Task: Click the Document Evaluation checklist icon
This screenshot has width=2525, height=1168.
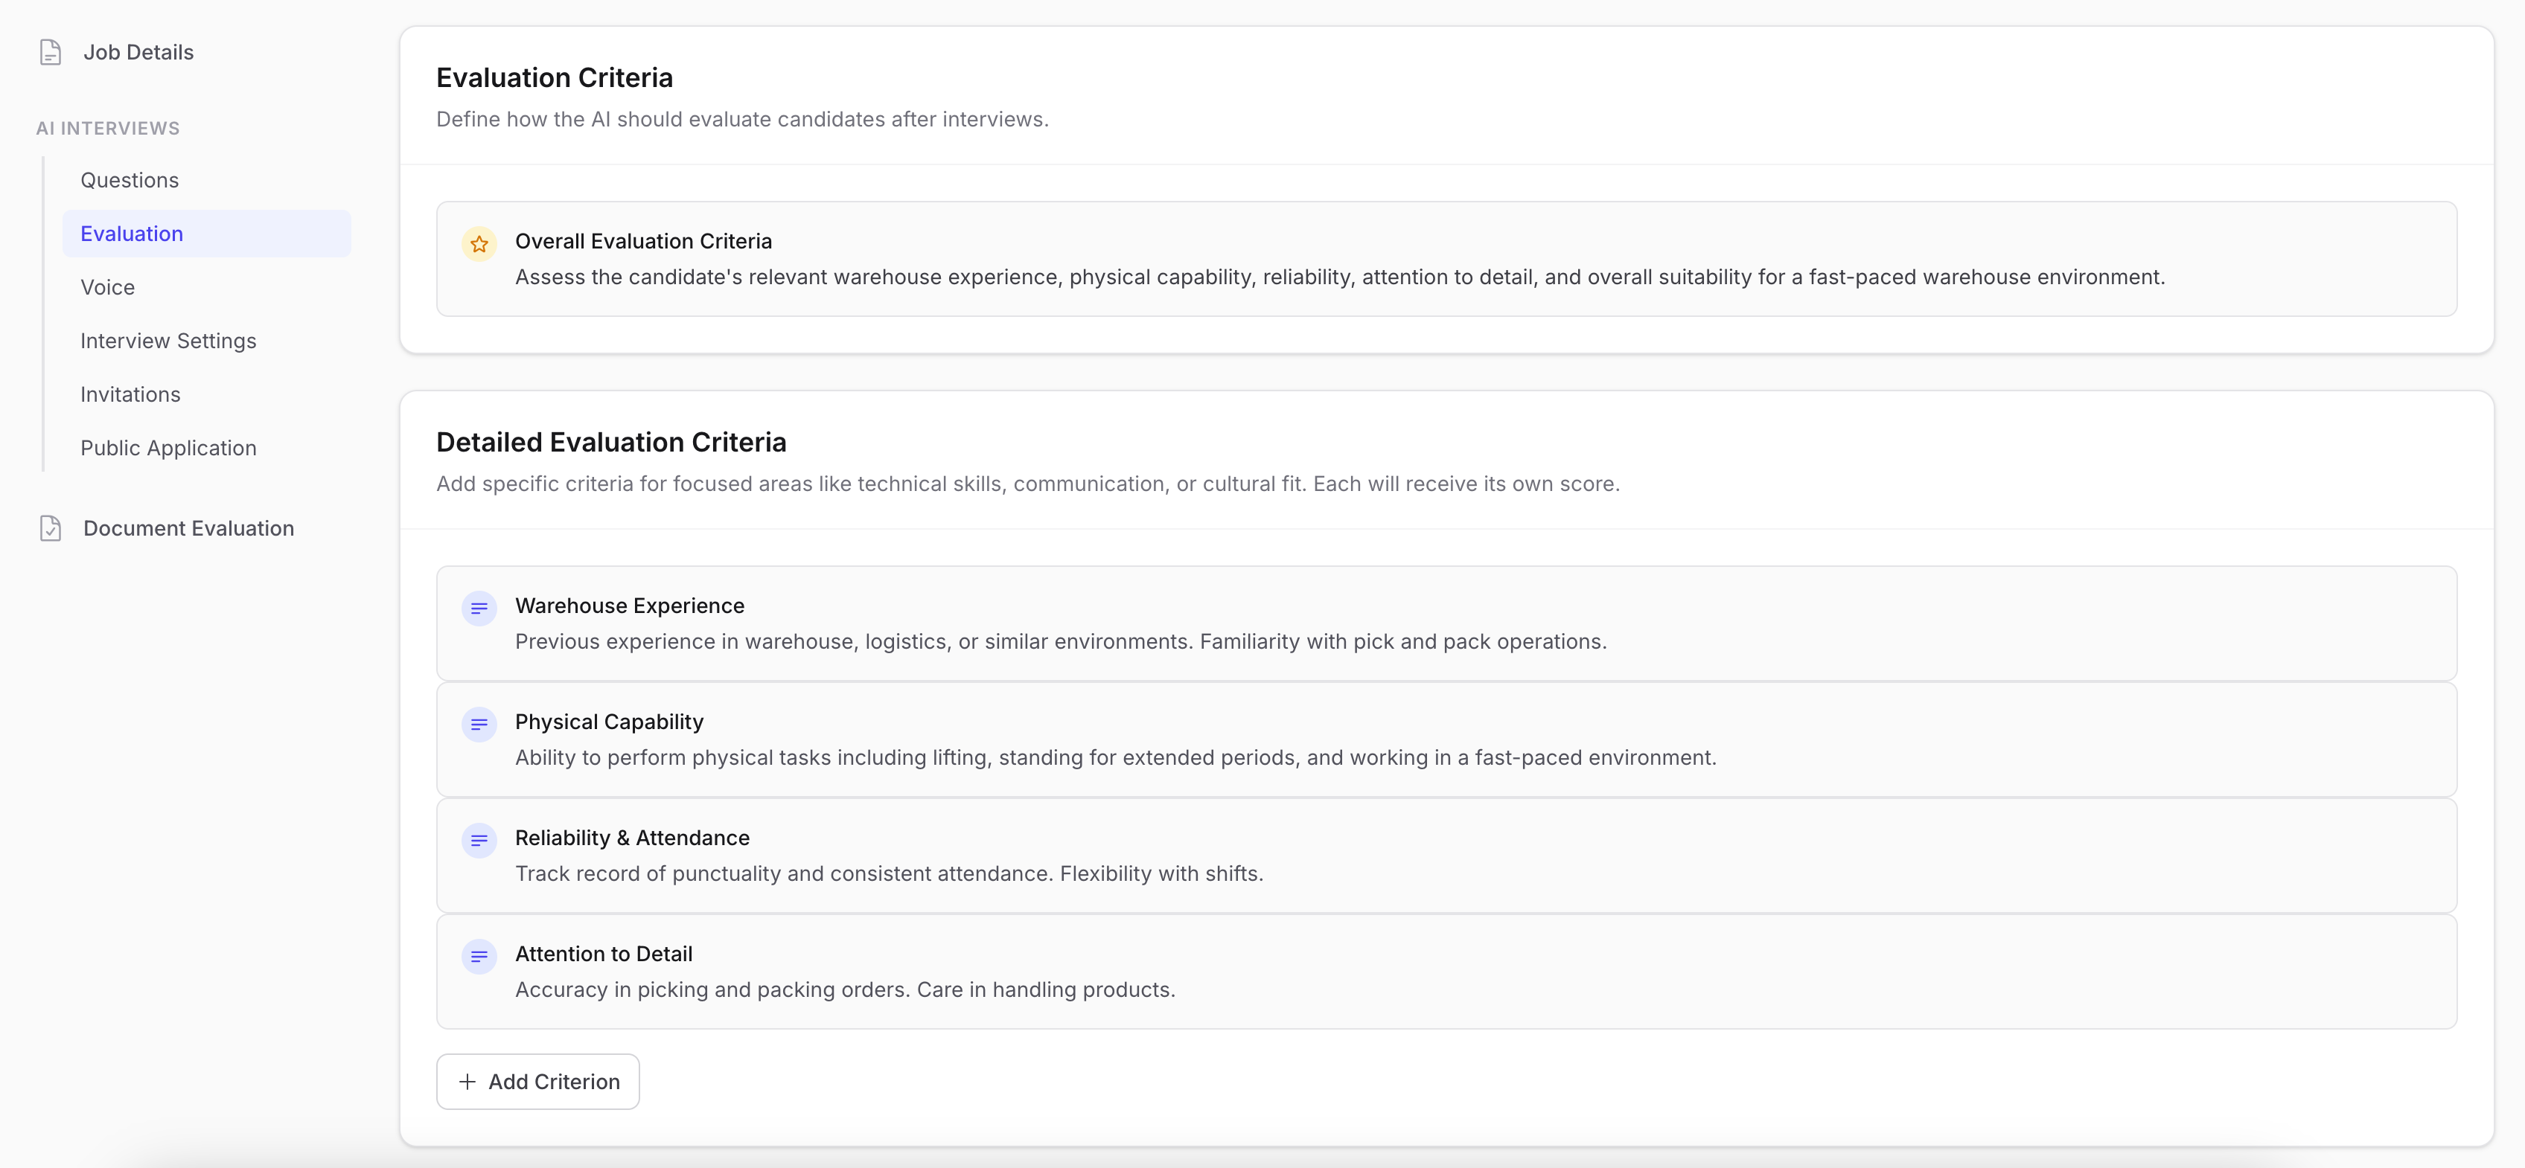Action: (50, 527)
